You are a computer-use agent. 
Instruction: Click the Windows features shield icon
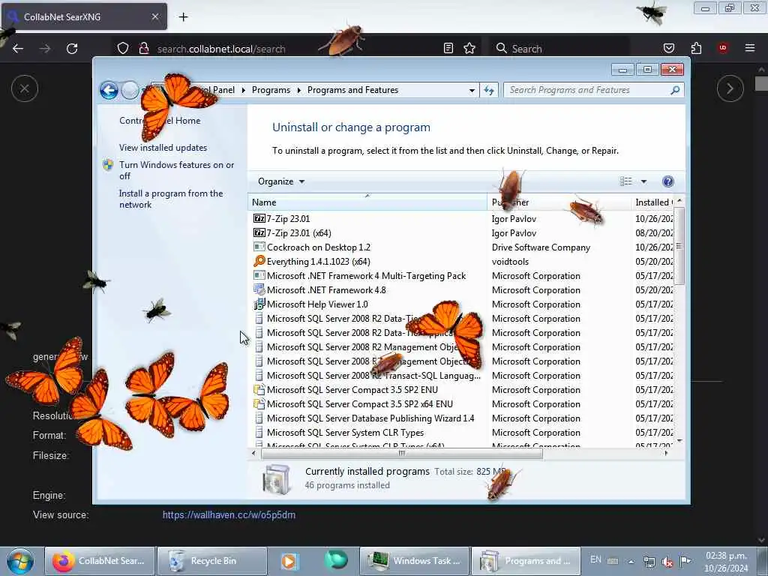click(108, 165)
